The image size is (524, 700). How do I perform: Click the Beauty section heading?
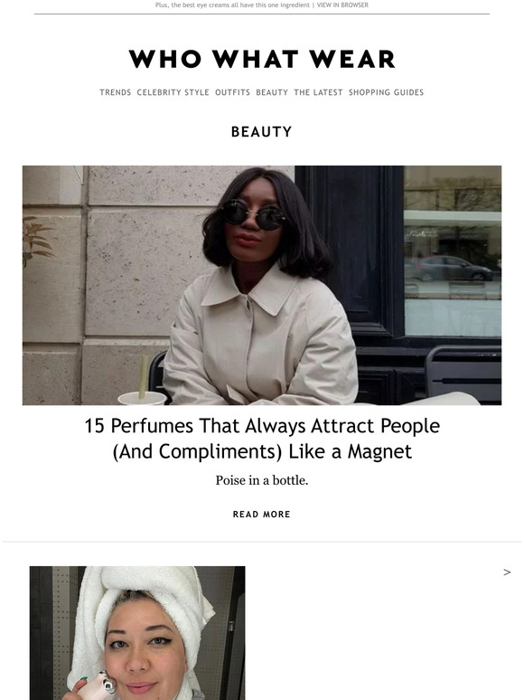pos(262,132)
